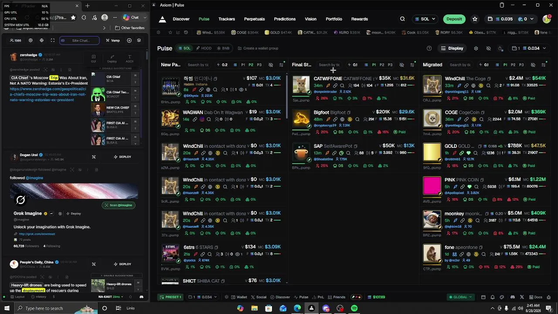Click the Site Chat input field

tap(79, 41)
